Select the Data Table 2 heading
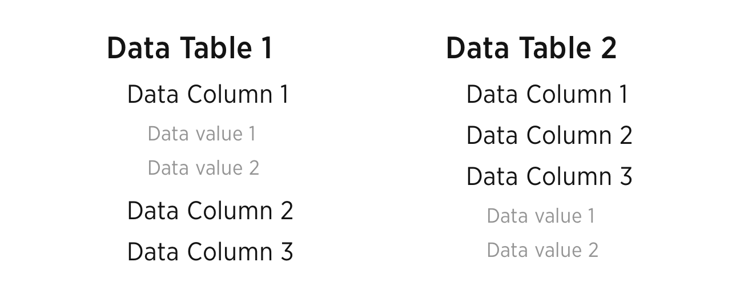The width and height of the screenshot is (740, 298). pyautogui.click(x=531, y=48)
